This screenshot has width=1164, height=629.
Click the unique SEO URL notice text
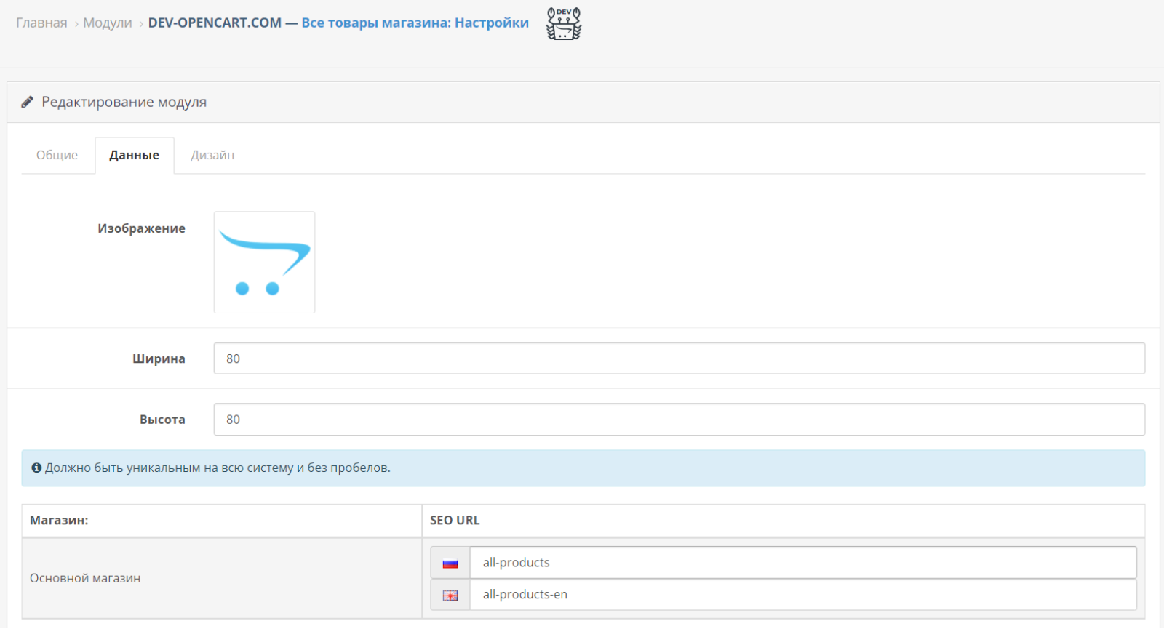tap(218, 468)
